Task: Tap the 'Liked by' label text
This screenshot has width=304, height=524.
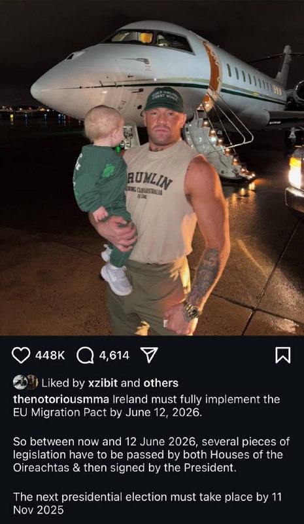Action: [x=63, y=383]
